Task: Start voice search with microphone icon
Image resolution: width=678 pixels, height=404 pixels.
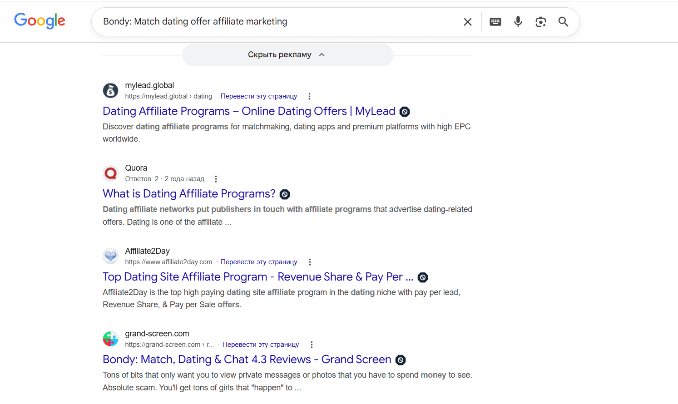Action: tap(518, 21)
